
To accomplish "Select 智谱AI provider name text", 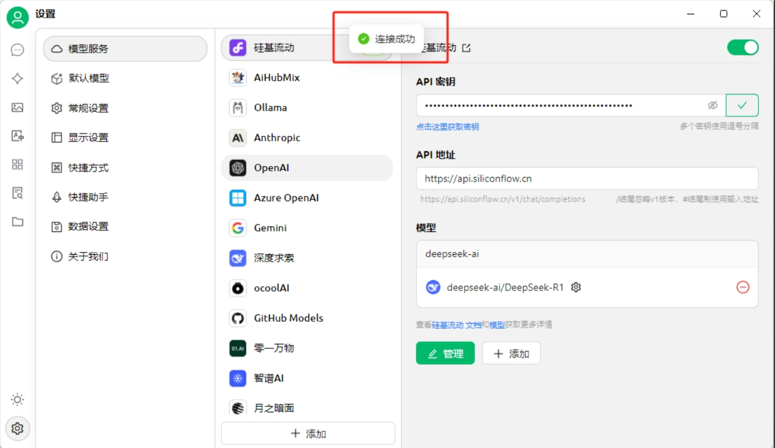I will click(269, 378).
